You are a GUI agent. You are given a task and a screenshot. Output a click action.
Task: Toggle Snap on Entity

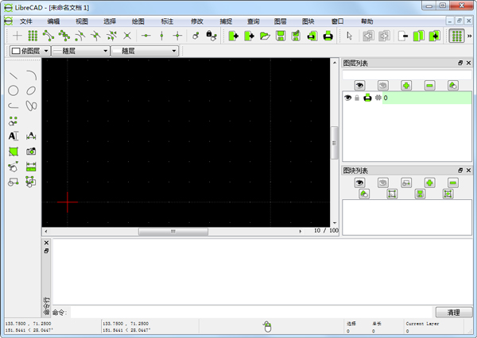(64, 36)
